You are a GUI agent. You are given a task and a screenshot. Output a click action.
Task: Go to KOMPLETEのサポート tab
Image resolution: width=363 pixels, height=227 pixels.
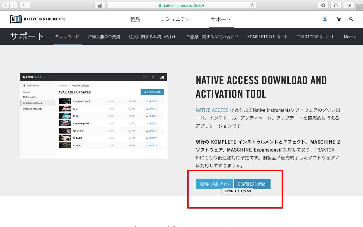click(267, 37)
